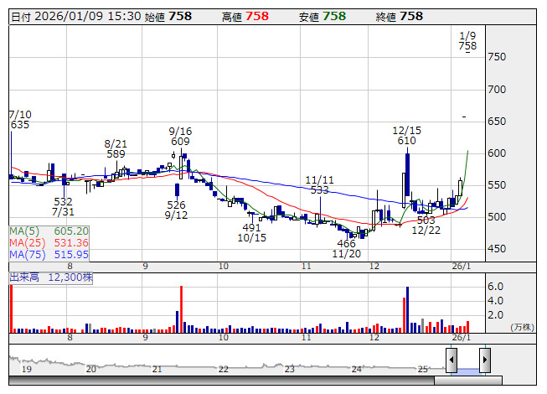The width and height of the screenshot is (547, 394).
Task: Jump to year 19 on overview timeline
Action: click(26, 369)
